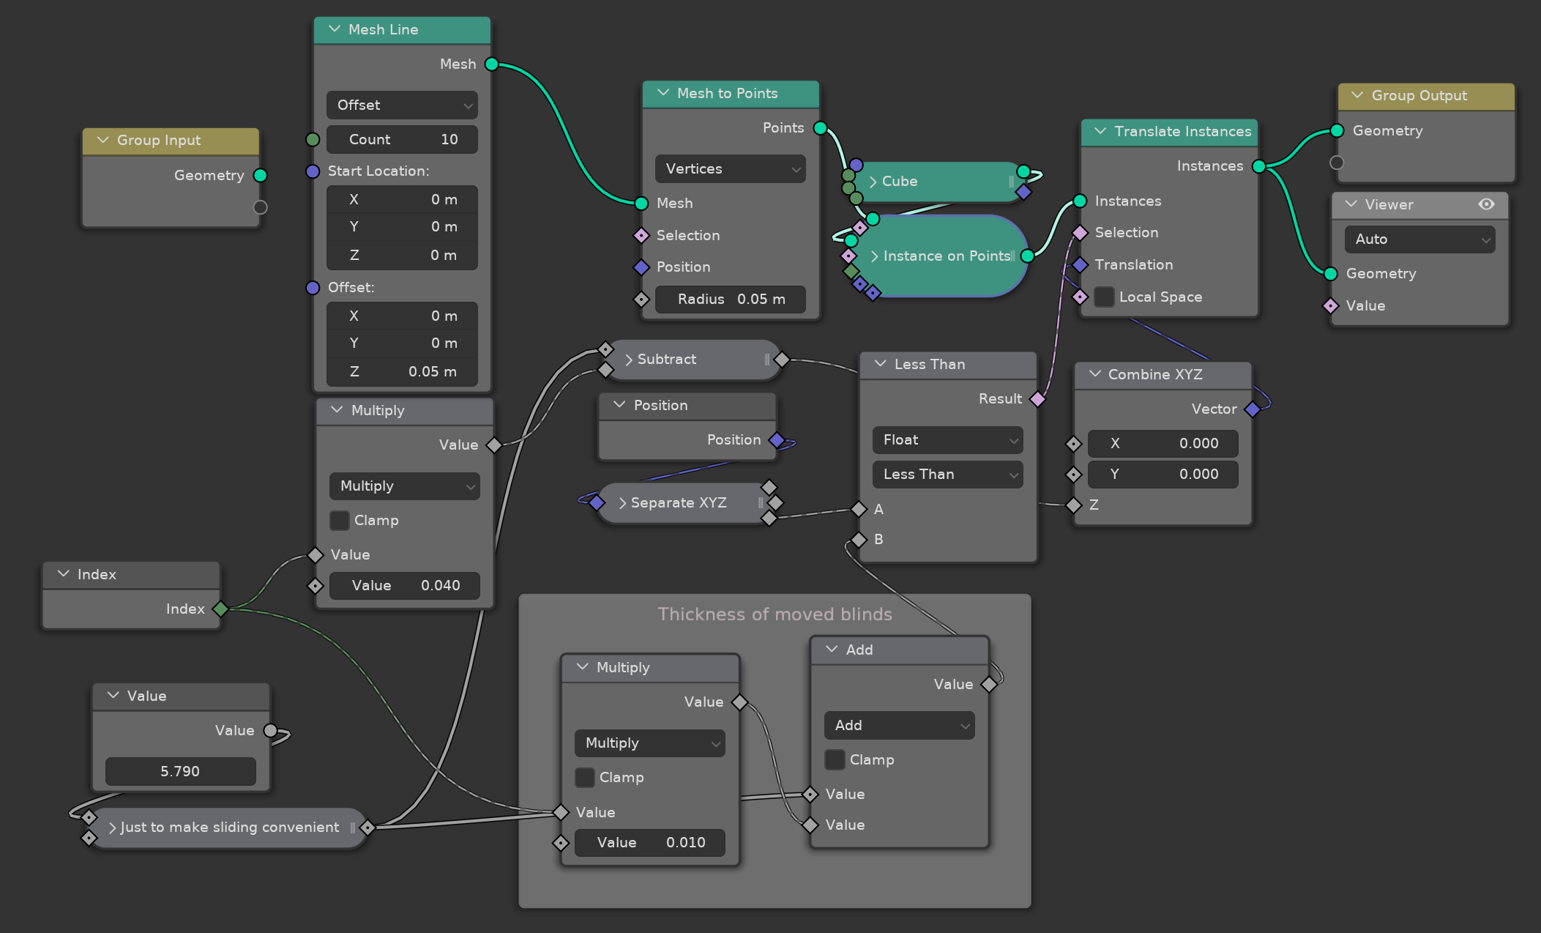Click the Mesh output socket of Mesh Line
The height and width of the screenshot is (933, 1541).
click(x=492, y=64)
